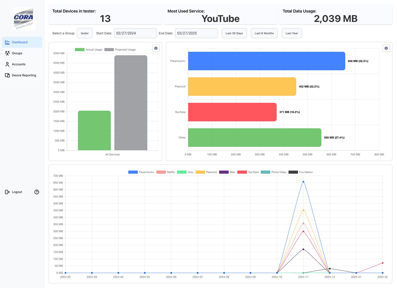Navigate to Accounts section
The image size is (397, 288).
pos(22,64)
